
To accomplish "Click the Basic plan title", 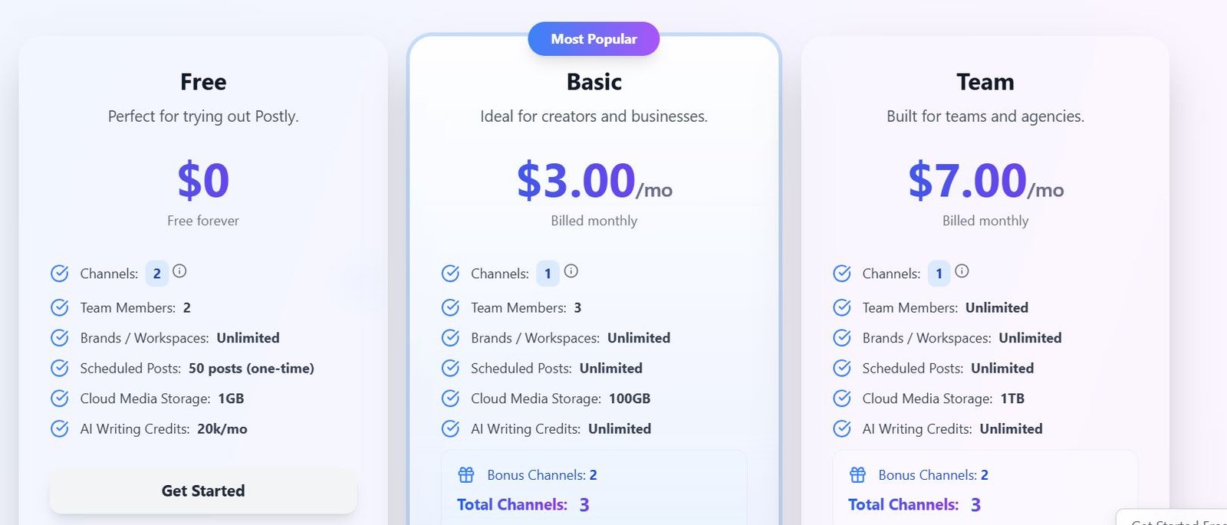I will tap(594, 82).
